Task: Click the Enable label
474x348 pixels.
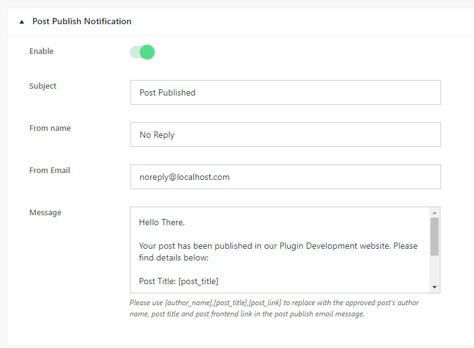Action: click(x=42, y=51)
